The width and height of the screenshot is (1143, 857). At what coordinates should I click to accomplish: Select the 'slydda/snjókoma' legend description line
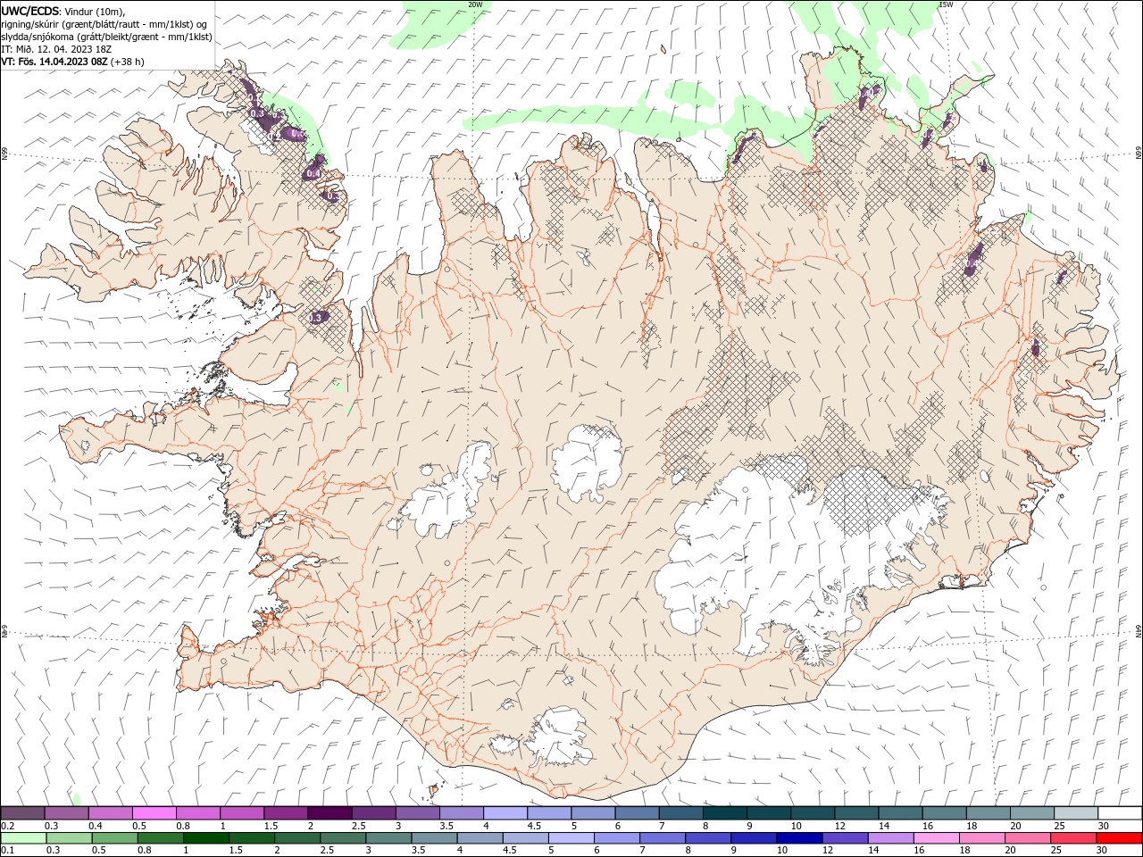106,37
